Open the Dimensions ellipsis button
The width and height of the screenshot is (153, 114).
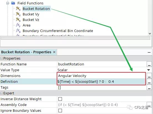point(149,76)
